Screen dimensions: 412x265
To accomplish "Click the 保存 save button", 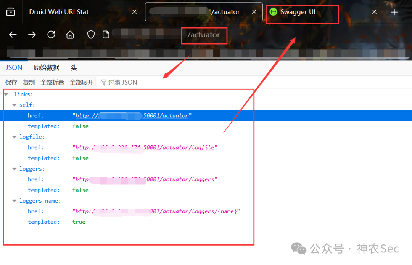I will point(11,82).
